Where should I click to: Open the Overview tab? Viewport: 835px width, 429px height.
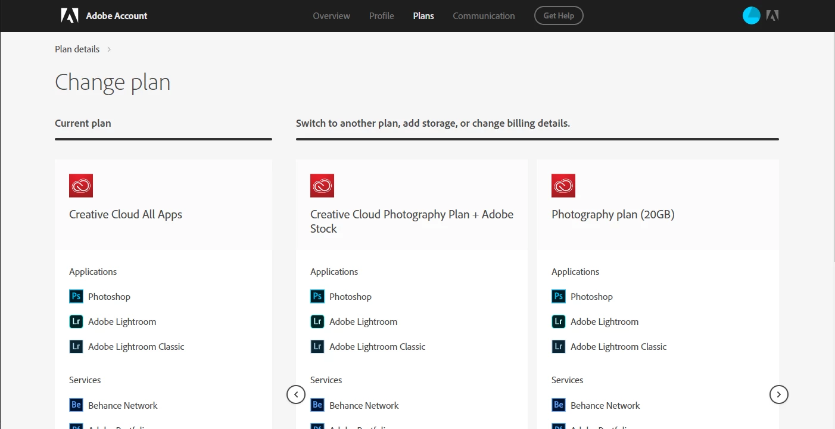[332, 16]
